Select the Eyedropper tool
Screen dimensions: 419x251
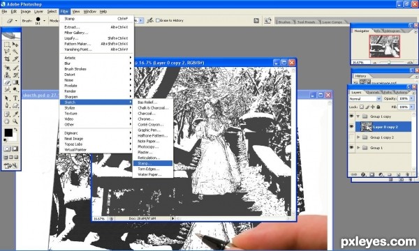tap(15, 114)
